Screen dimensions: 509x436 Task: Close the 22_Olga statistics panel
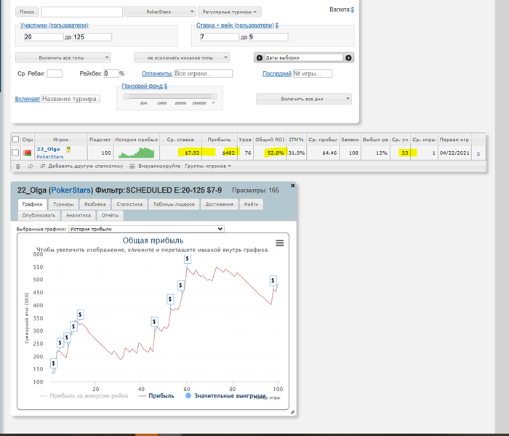click(293, 186)
